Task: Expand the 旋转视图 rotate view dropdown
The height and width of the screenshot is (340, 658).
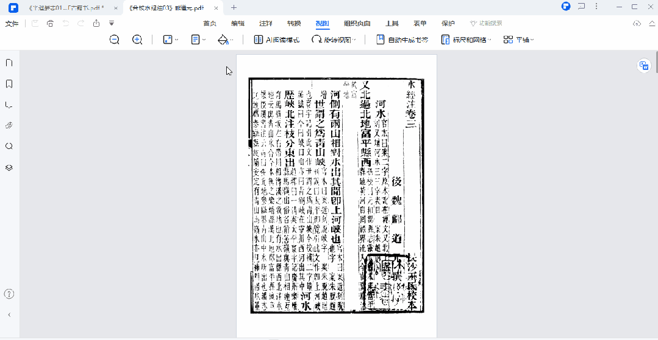Action: coord(333,40)
